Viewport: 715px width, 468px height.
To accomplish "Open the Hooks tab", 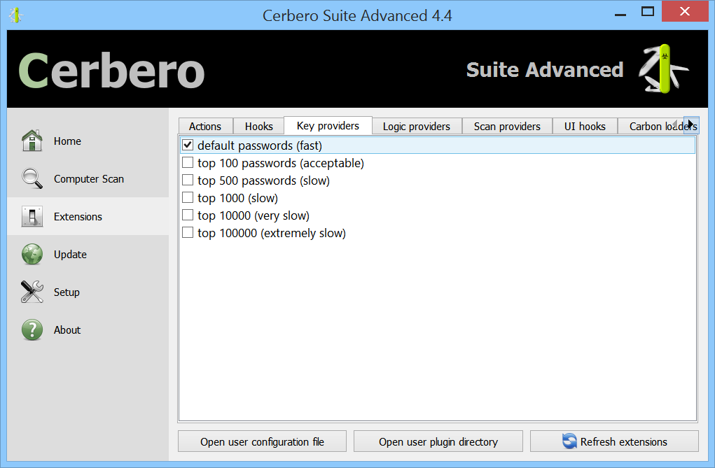I will (258, 126).
